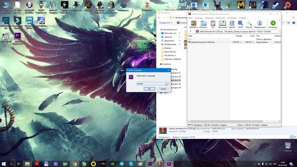Screen dimensions: 297x167
Task: Click Explorer Back navigation arrow
Action: point(159,18)
